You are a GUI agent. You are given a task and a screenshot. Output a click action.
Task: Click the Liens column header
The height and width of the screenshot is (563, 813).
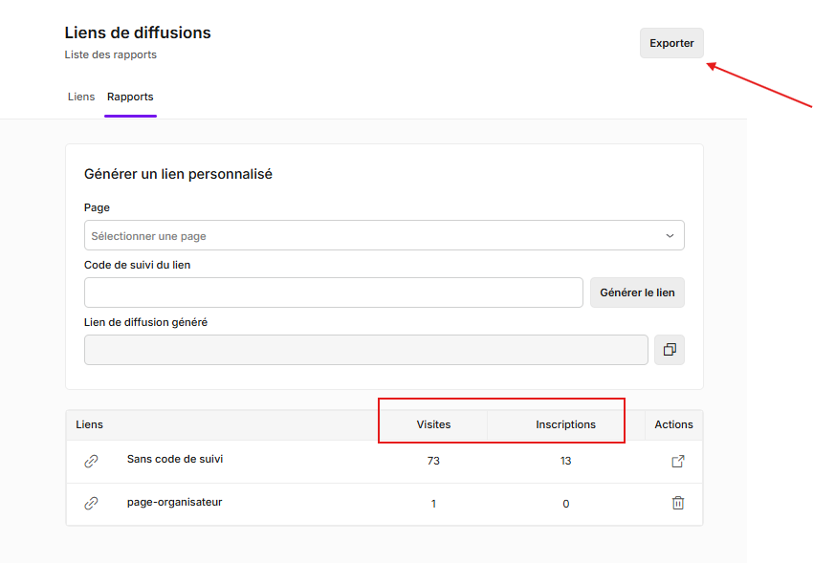click(90, 424)
